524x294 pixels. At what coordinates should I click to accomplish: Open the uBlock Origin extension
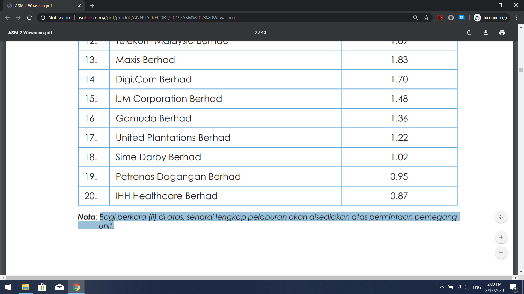click(440, 18)
